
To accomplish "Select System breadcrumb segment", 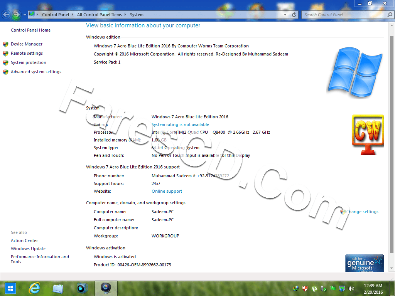I will pos(137,15).
